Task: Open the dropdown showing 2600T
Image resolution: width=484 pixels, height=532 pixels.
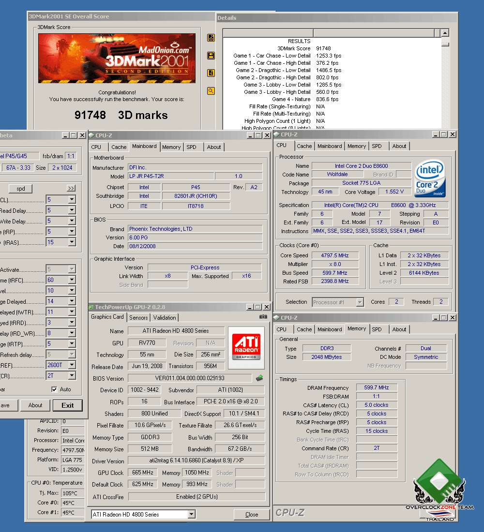Action: click(x=72, y=365)
